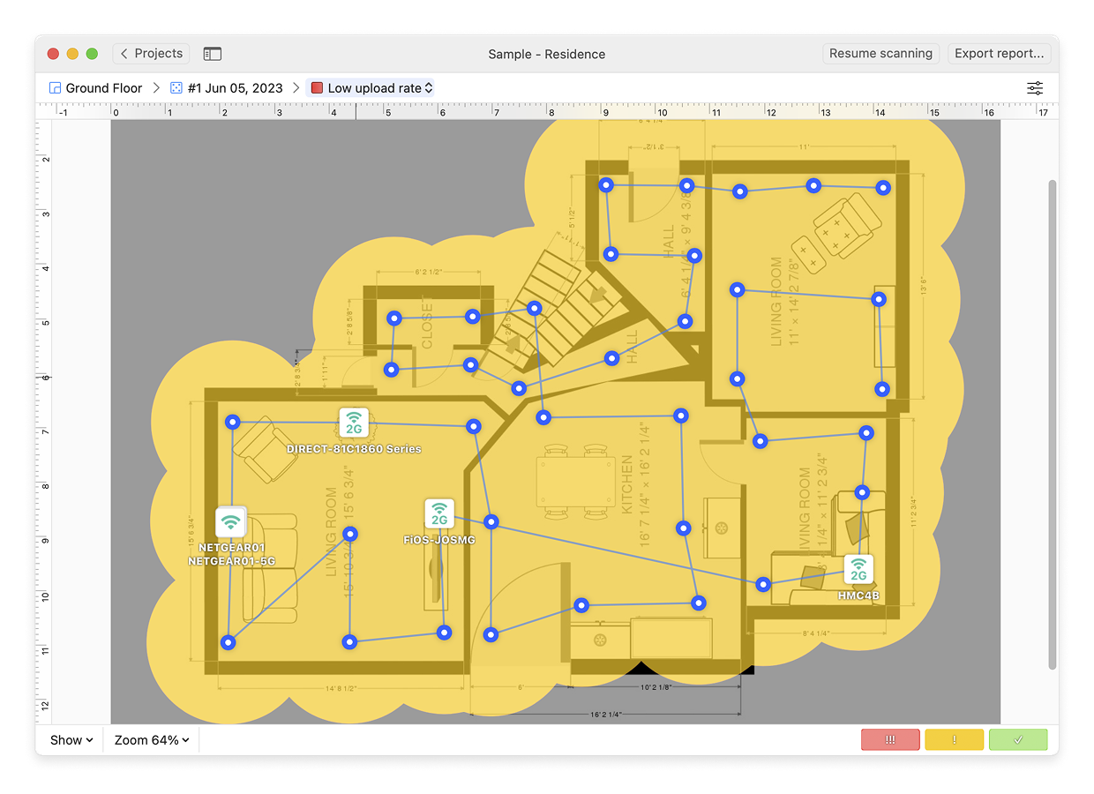The height and width of the screenshot is (794, 1094).
Task: Click the yellow warning legend swatch
Action: pyautogui.click(x=954, y=740)
